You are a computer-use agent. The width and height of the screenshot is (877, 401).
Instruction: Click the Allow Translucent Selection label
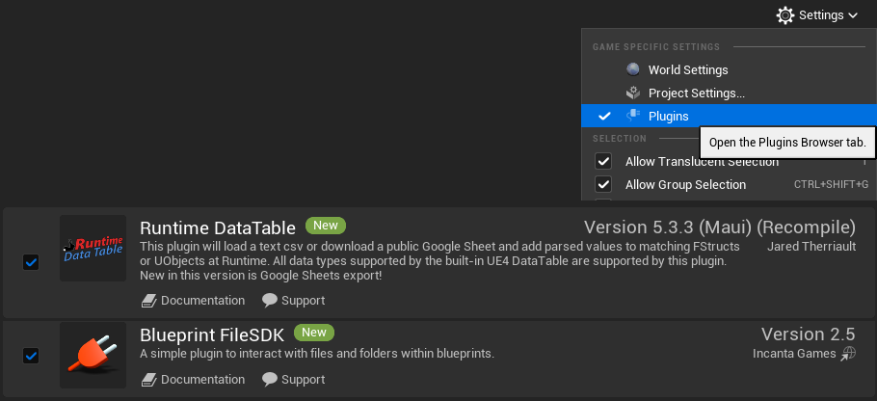click(702, 162)
